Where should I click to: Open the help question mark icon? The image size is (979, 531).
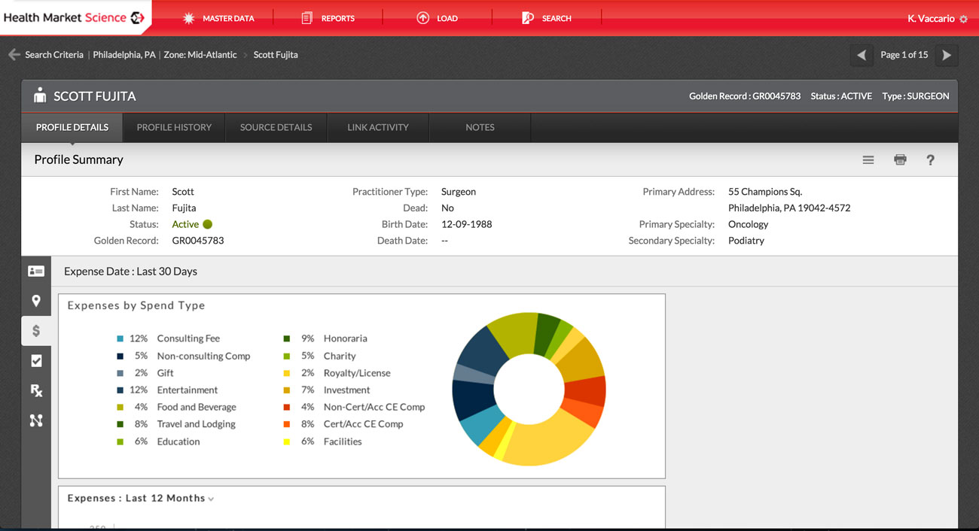pyautogui.click(x=930, y=159)
